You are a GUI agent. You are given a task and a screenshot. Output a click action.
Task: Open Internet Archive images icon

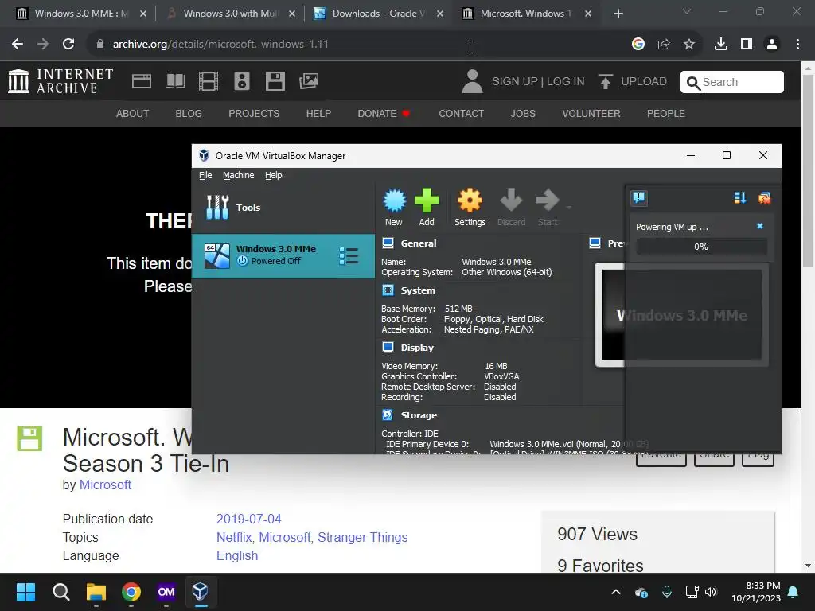(x=309, y=81)
